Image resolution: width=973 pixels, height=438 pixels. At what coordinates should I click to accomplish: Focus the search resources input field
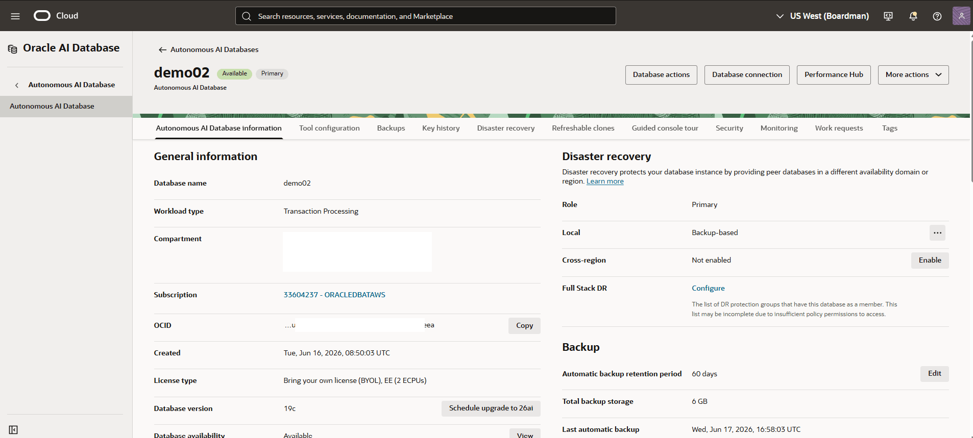click(x=425, y=16)
